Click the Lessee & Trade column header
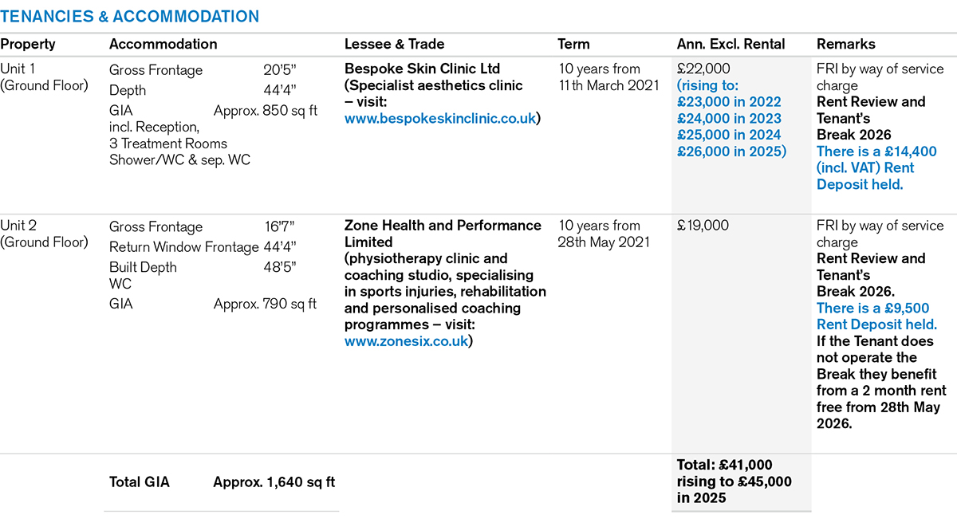Image resolution: width=957 pixels, height=519 pixels. click(x=394, y=45)
